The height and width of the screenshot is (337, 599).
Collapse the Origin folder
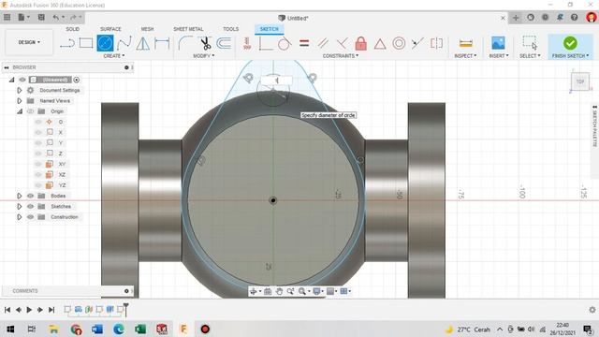(20, 111)
